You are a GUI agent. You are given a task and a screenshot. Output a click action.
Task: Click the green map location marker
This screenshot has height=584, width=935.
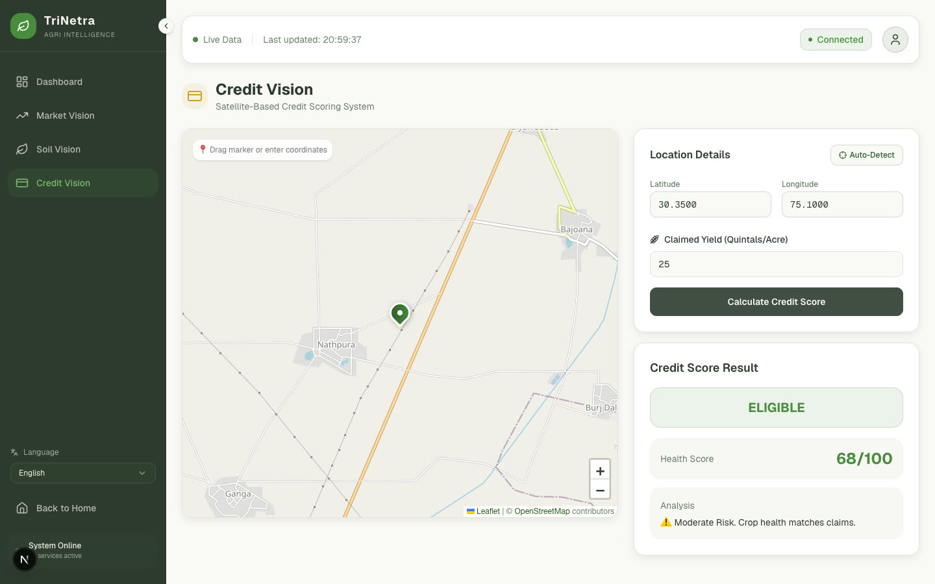400,314
